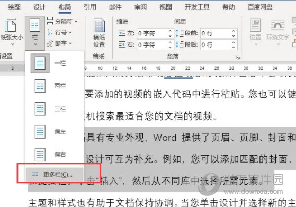Switch to the 审阅 tab

(x=141, y=7)
